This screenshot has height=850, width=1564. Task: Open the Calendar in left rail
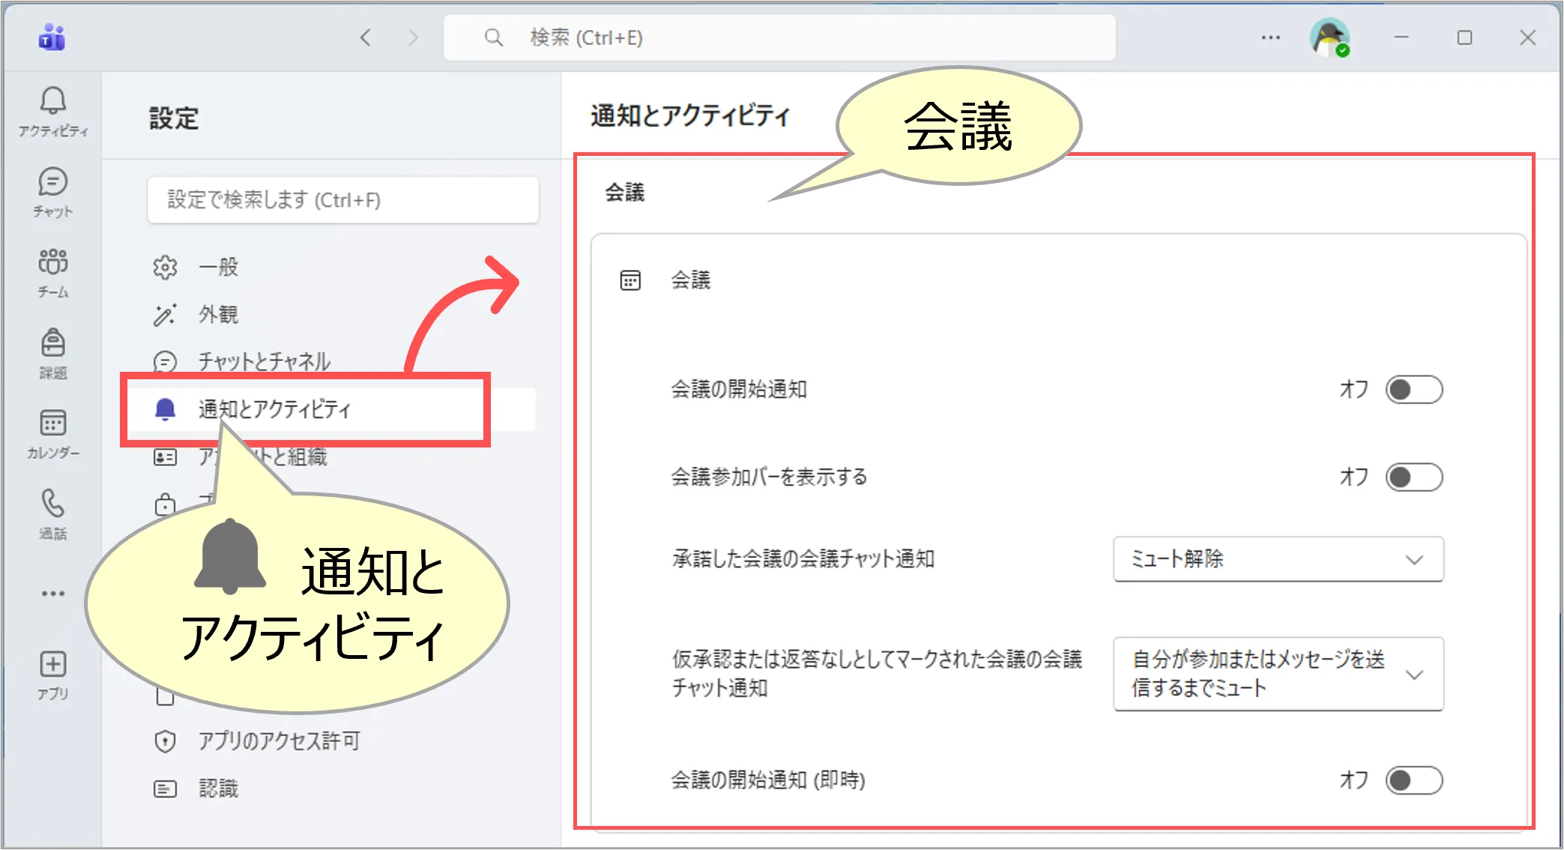click(52, 433)
